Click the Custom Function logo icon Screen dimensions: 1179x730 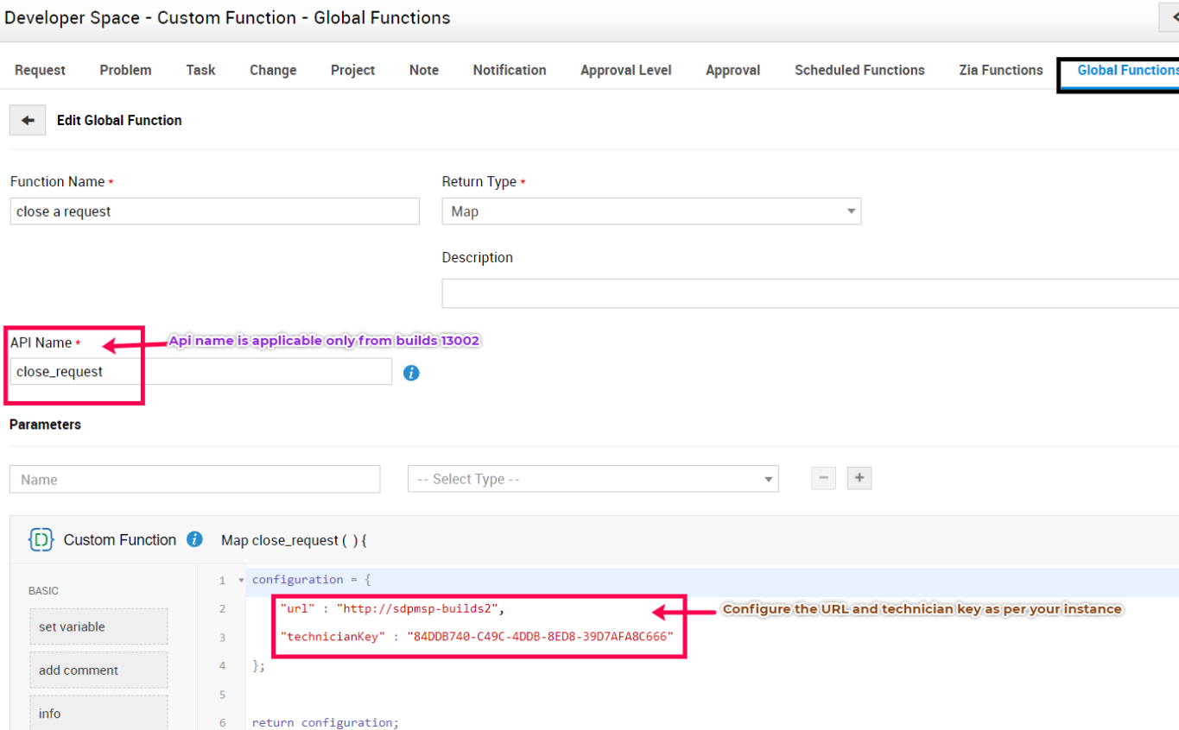tap(41, 539)
